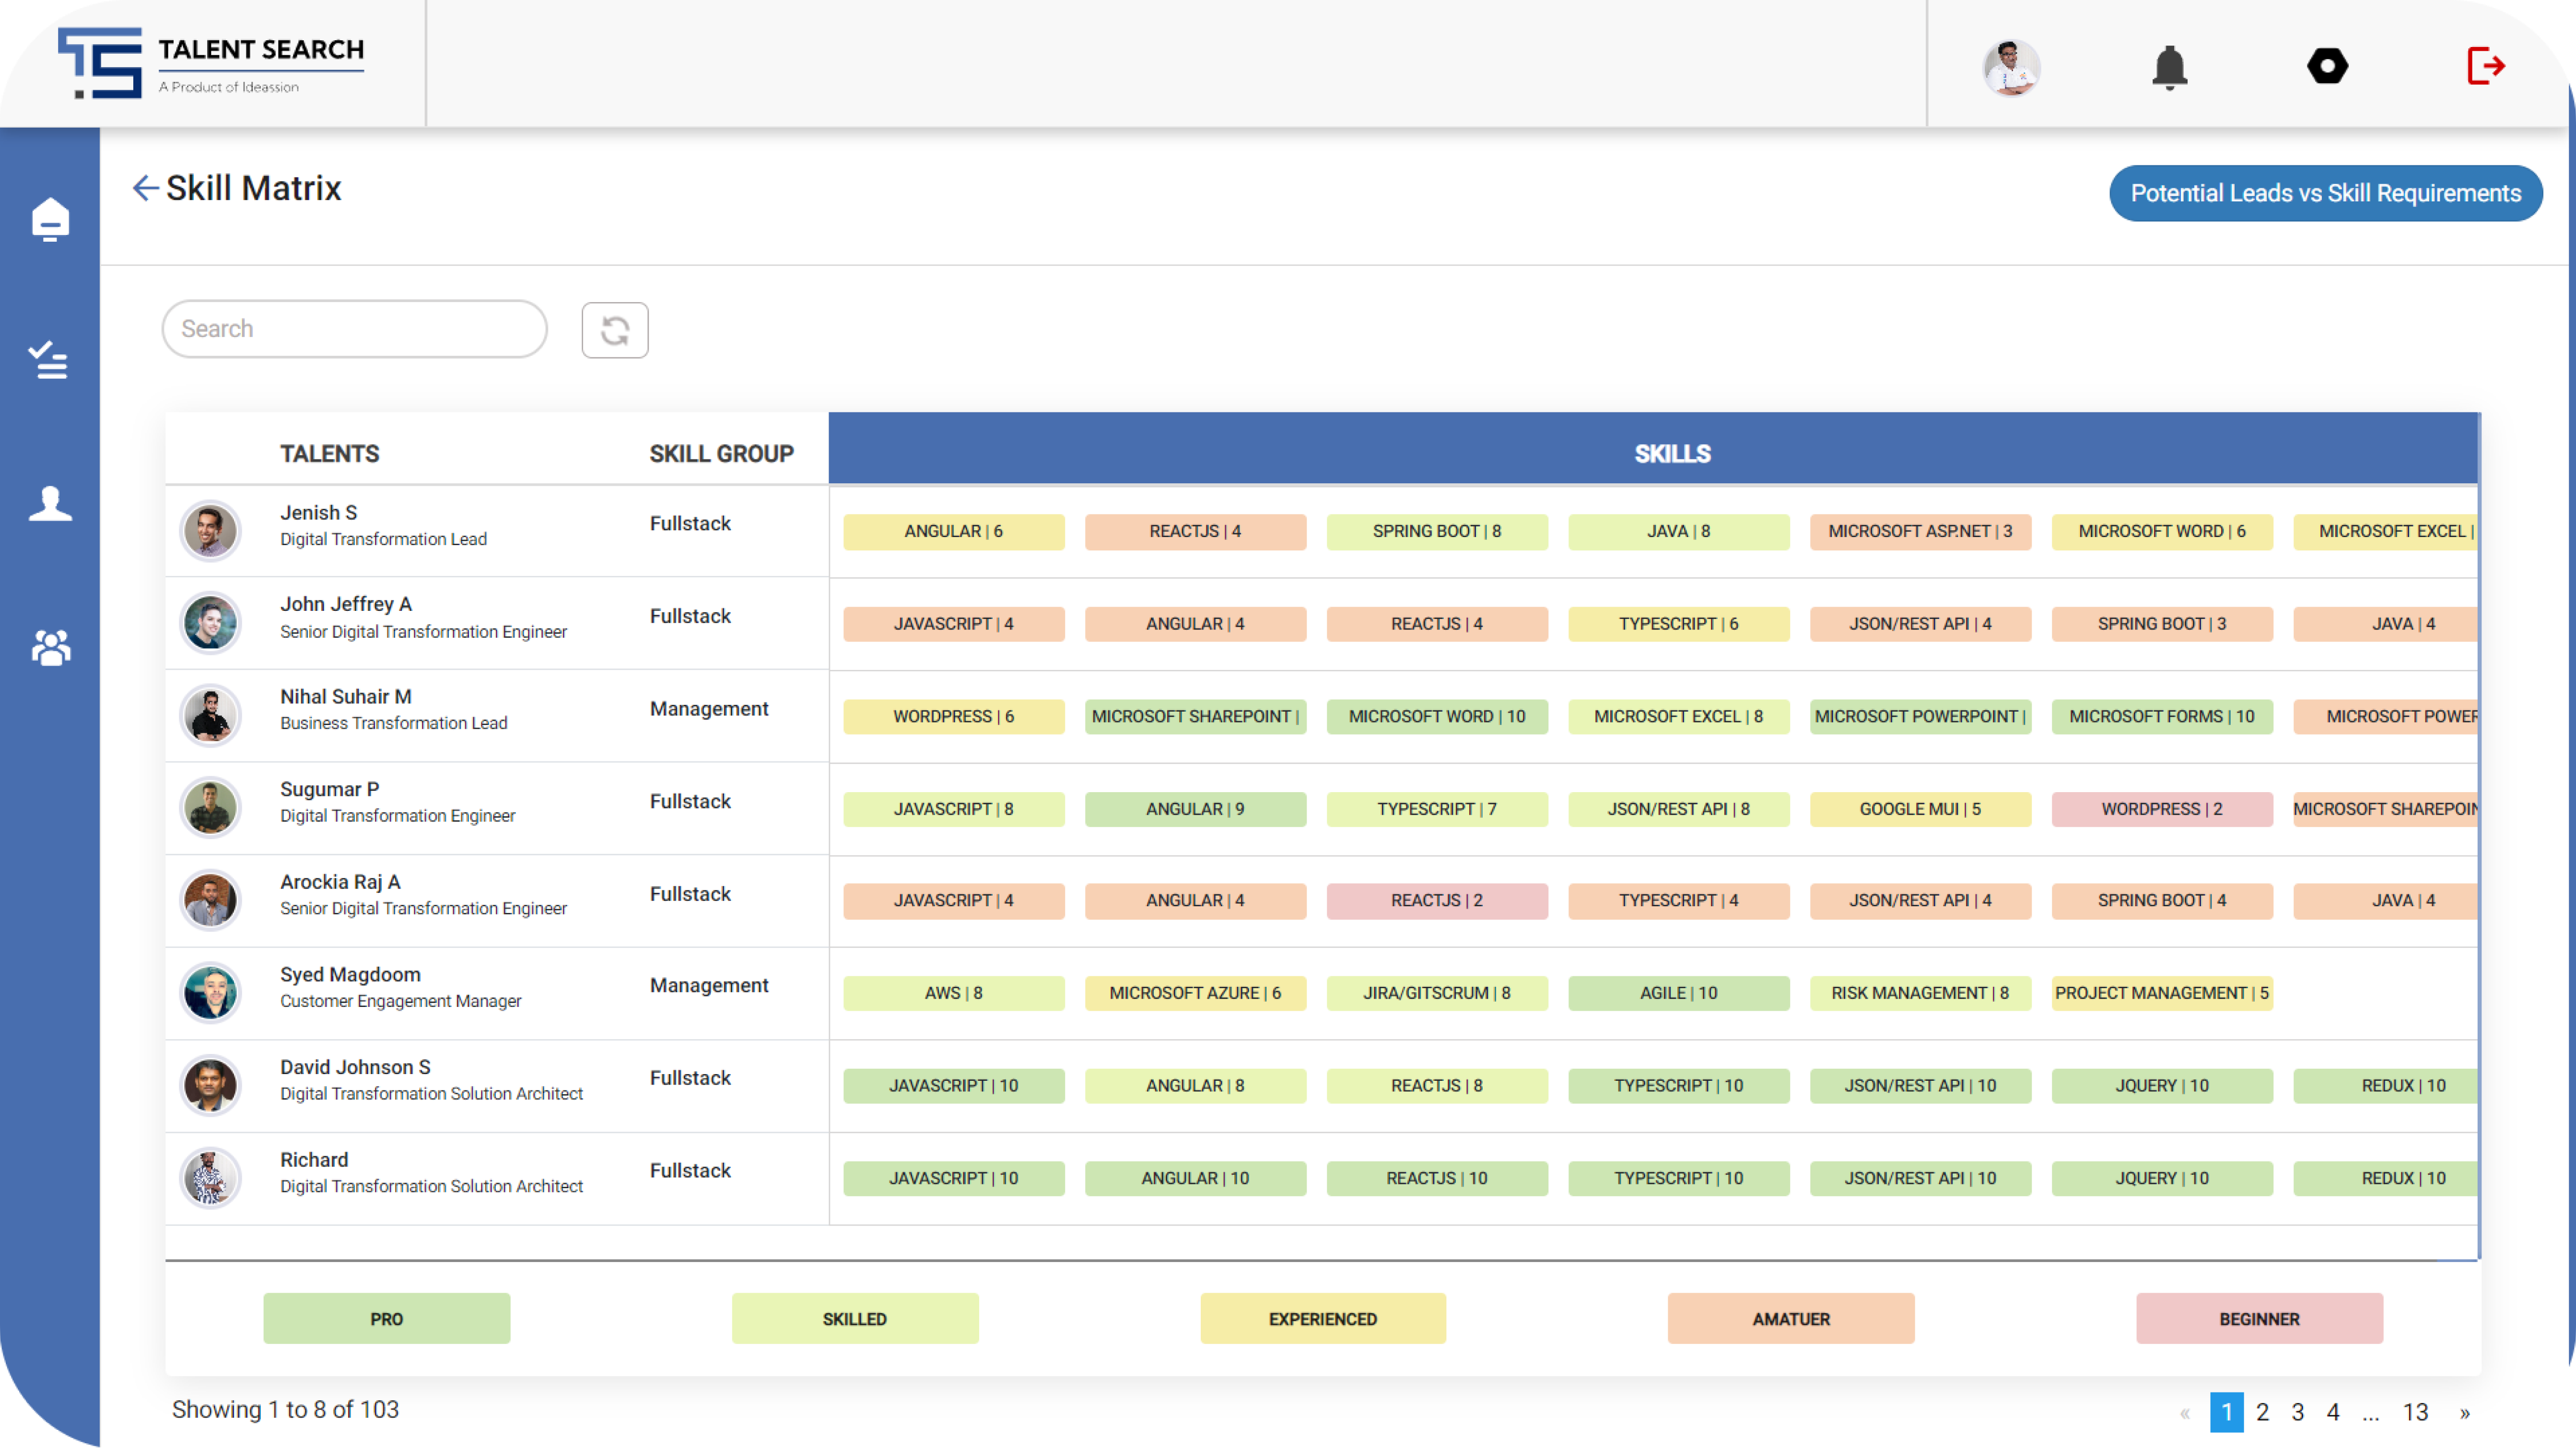Open the checklist icon in sidebar
The width and height of the screenshot is (2576, 1450).
point(48,360)
